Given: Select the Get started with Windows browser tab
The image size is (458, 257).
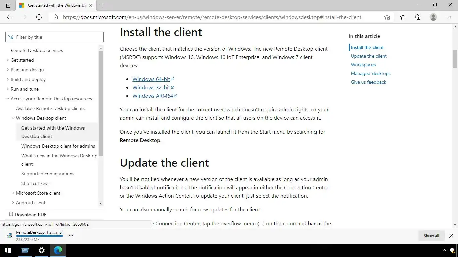Looking at the screenshot, I should coord(55,5).
